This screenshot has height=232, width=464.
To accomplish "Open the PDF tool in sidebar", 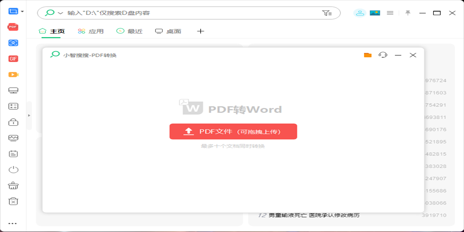I will pos(13,27).
